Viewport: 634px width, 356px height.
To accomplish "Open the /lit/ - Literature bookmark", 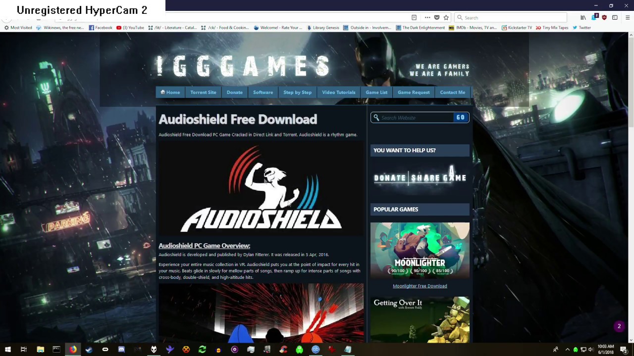I will point(172,28).
